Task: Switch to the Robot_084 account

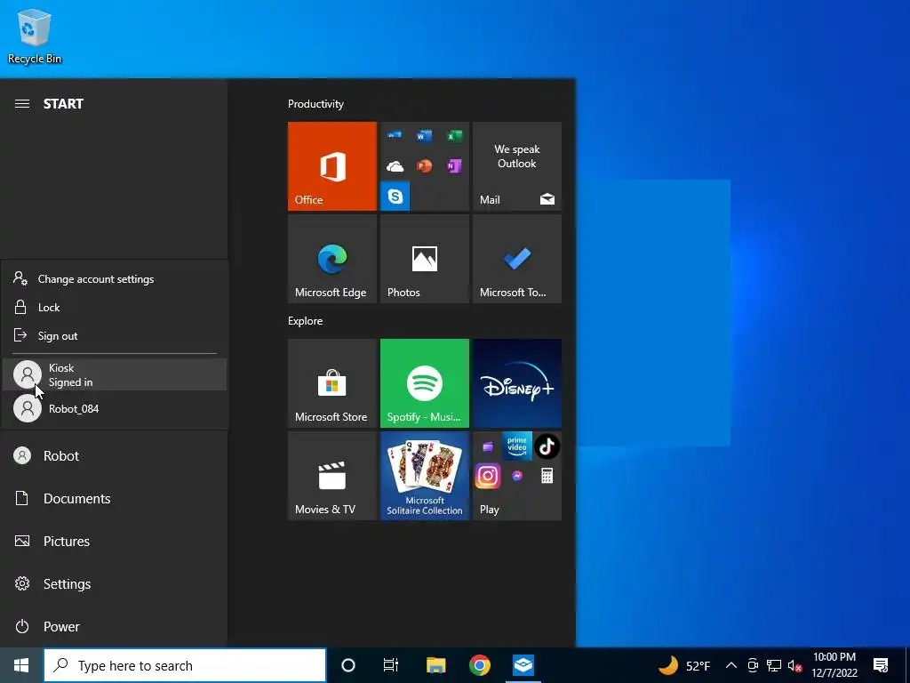Action: click(x=115, y=408)
